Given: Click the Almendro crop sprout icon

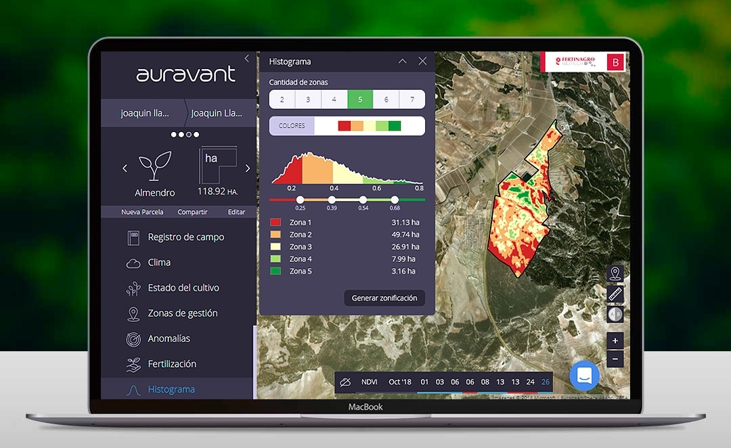Looking at the screenshot, I should [155, 166].
